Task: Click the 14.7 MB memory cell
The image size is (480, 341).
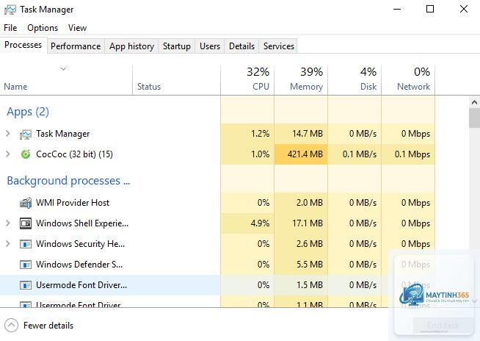Action: click(x=301, y=134)
